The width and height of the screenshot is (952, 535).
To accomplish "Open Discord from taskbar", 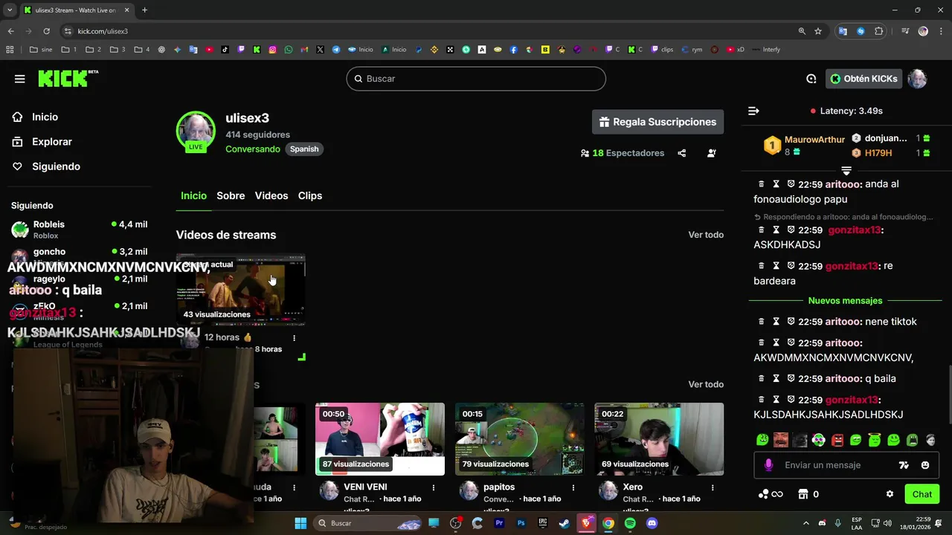I will coord(652,523).
